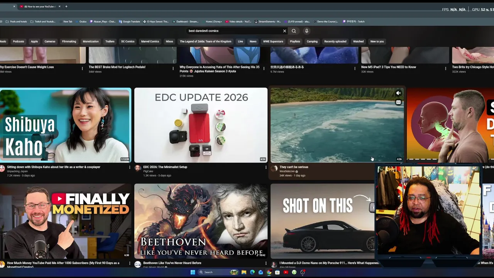Screen dimensions: 494x278
Task: Launch Microsoft Edge from taskbar
Action: pyautogui.click(x=252, y=272)
